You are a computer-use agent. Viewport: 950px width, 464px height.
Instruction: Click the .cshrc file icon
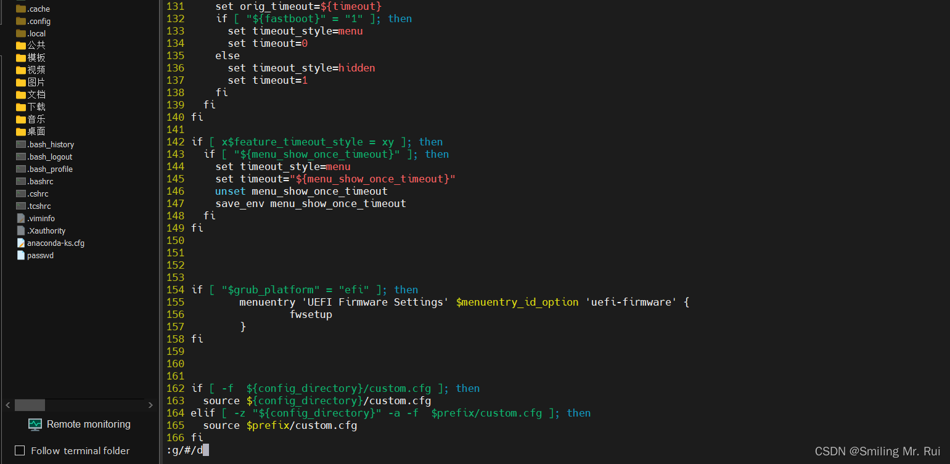tap(21, 193)
